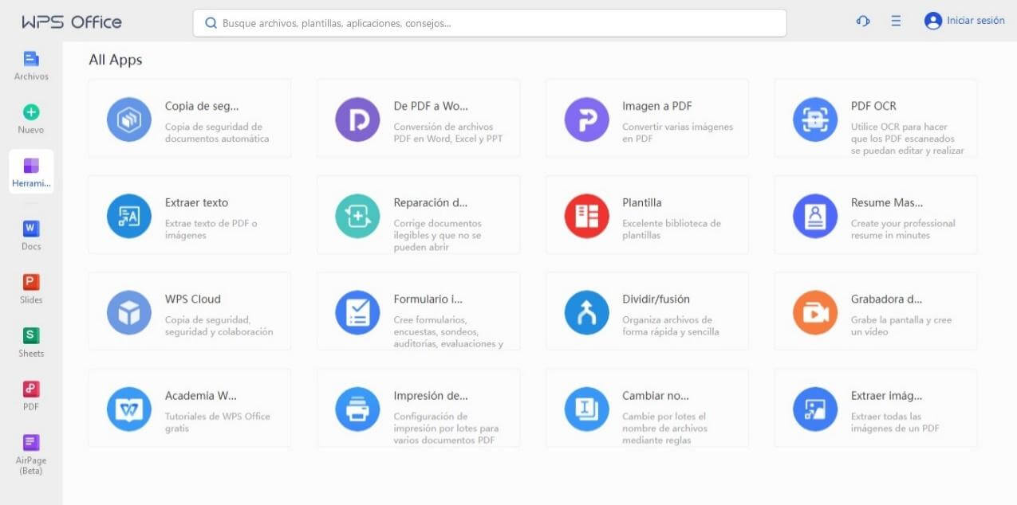
Task: Open the Formulario checklist icon
Action: click(357, 312)
